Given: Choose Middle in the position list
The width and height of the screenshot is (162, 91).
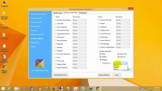Looking at the screenshot, I should pyautogui.click(x=120, y=67).
